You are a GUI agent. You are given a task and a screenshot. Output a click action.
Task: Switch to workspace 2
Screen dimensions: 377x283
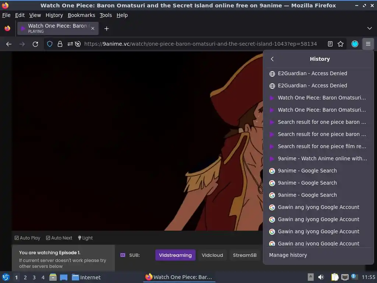click(x=25, y=277)
